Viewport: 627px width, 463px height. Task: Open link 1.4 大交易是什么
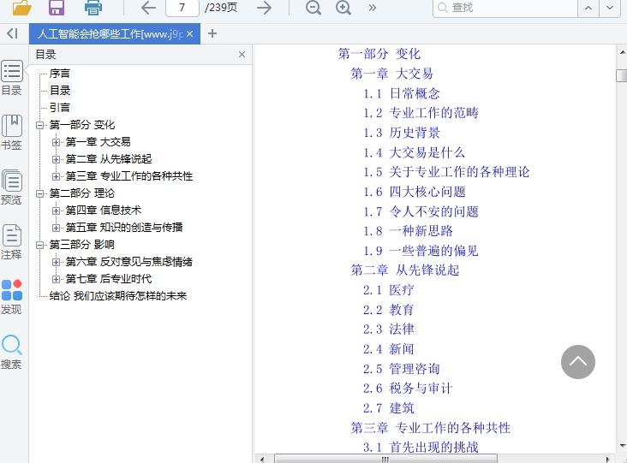tap(414, 152)
